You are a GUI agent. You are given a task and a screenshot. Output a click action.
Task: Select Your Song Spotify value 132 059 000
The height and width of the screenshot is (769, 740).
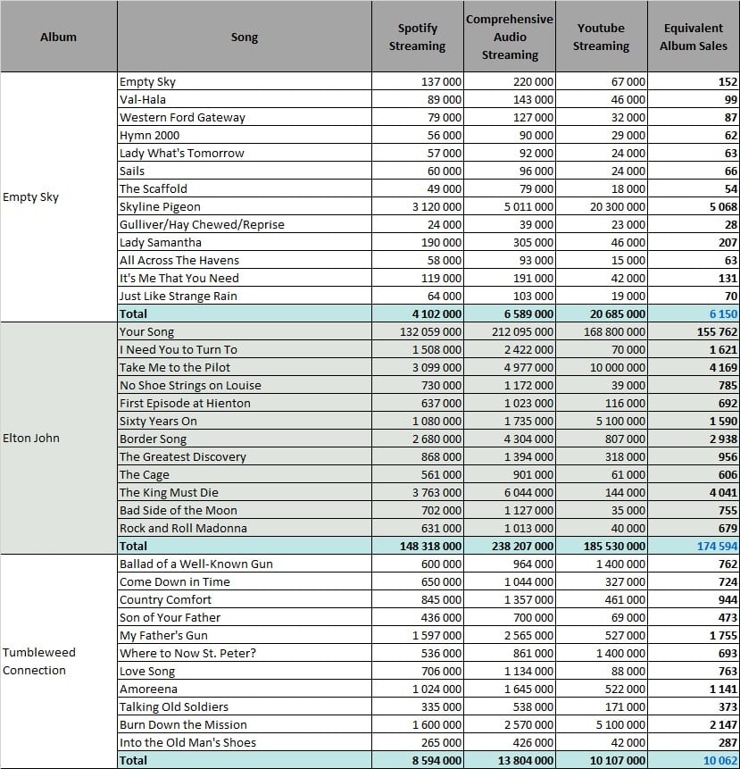[418, 331]
